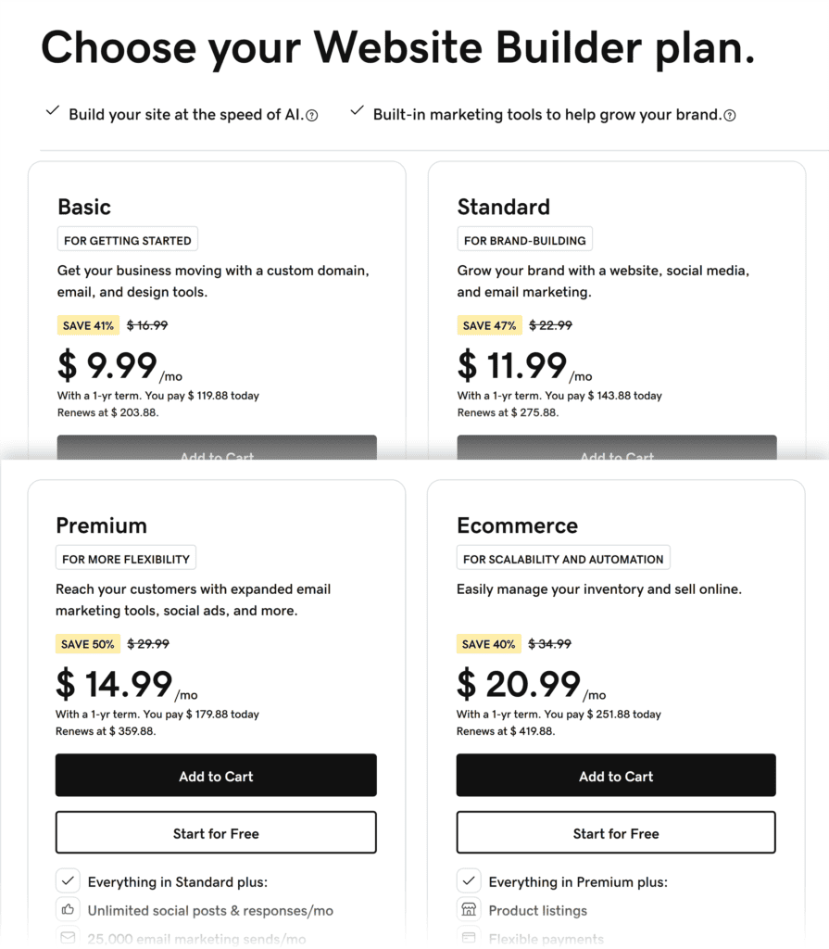Click help icon next to speed of AI

click(x=312, y=116)
